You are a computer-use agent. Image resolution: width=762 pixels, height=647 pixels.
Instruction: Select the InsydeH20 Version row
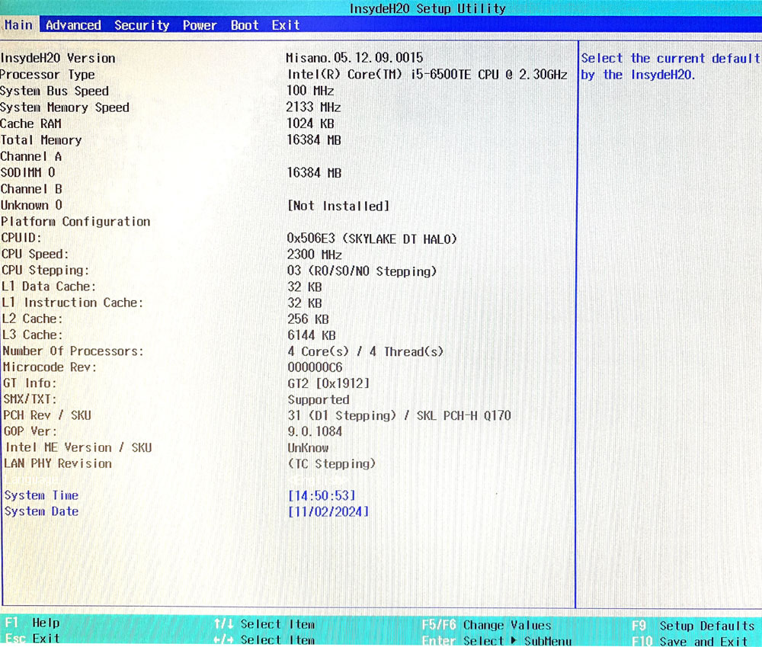point(58,58)
